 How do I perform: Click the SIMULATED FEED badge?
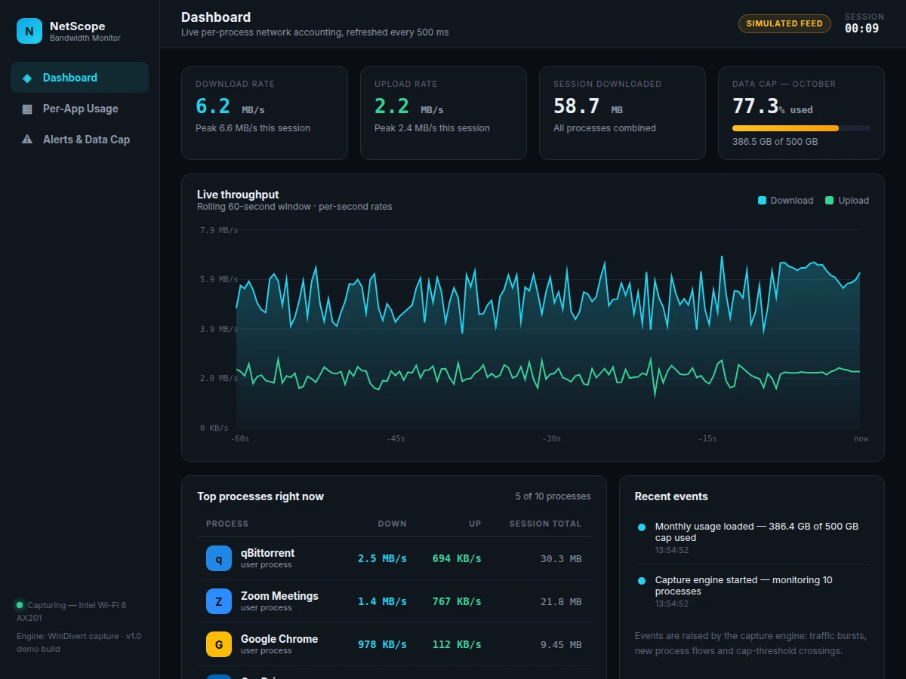tap(784, 23)
